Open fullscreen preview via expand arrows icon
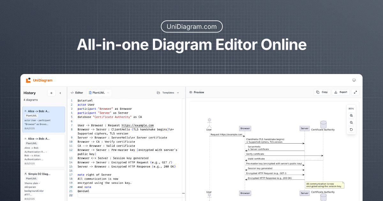This screenshot has width=383, height=201. [x=355, y=92]
